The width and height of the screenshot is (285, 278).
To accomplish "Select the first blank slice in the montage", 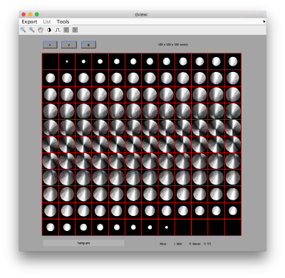I will click(x=51, y=61).
